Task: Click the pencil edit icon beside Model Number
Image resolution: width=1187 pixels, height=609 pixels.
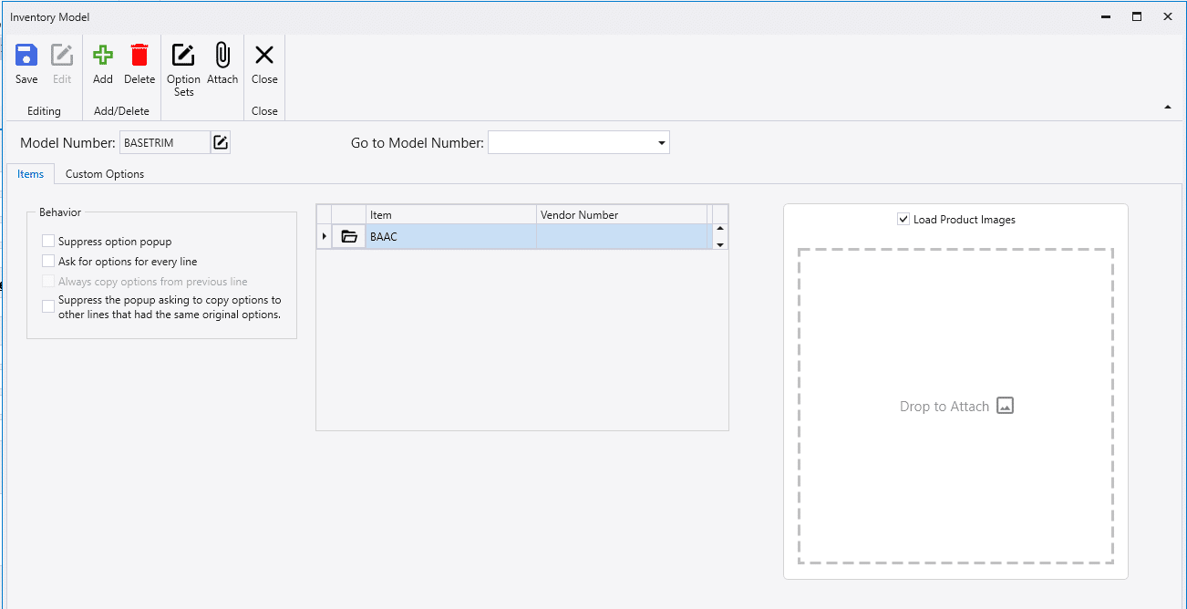Action: click(220, 142)
